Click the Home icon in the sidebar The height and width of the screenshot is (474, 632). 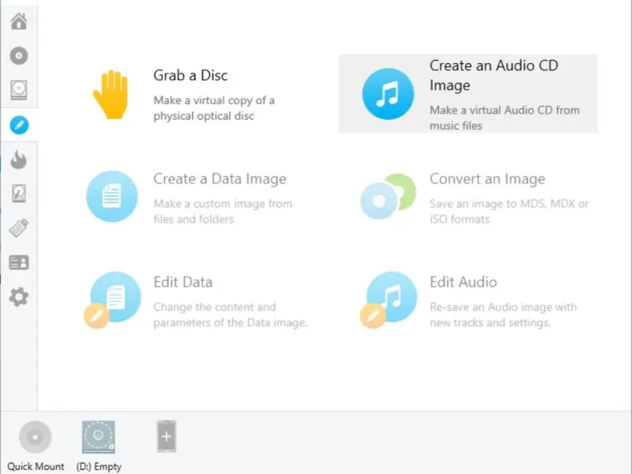pyautogui.click(x=18, y=21)
